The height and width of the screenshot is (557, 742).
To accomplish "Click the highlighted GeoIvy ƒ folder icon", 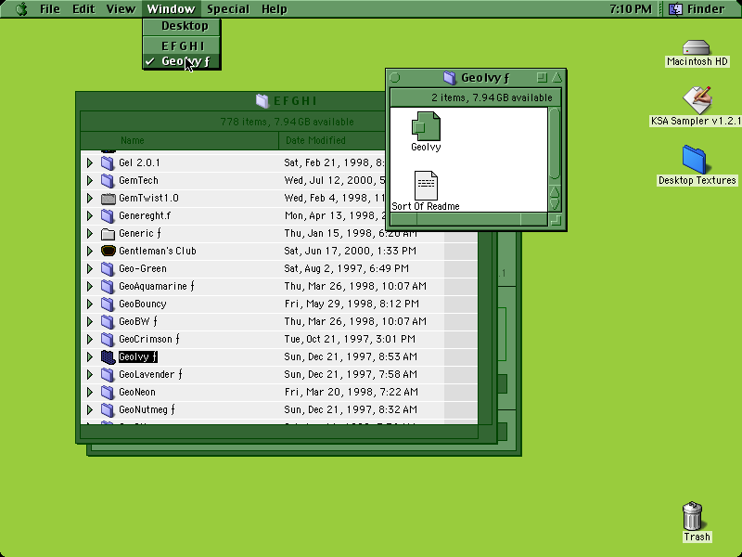I will point(108,357).
